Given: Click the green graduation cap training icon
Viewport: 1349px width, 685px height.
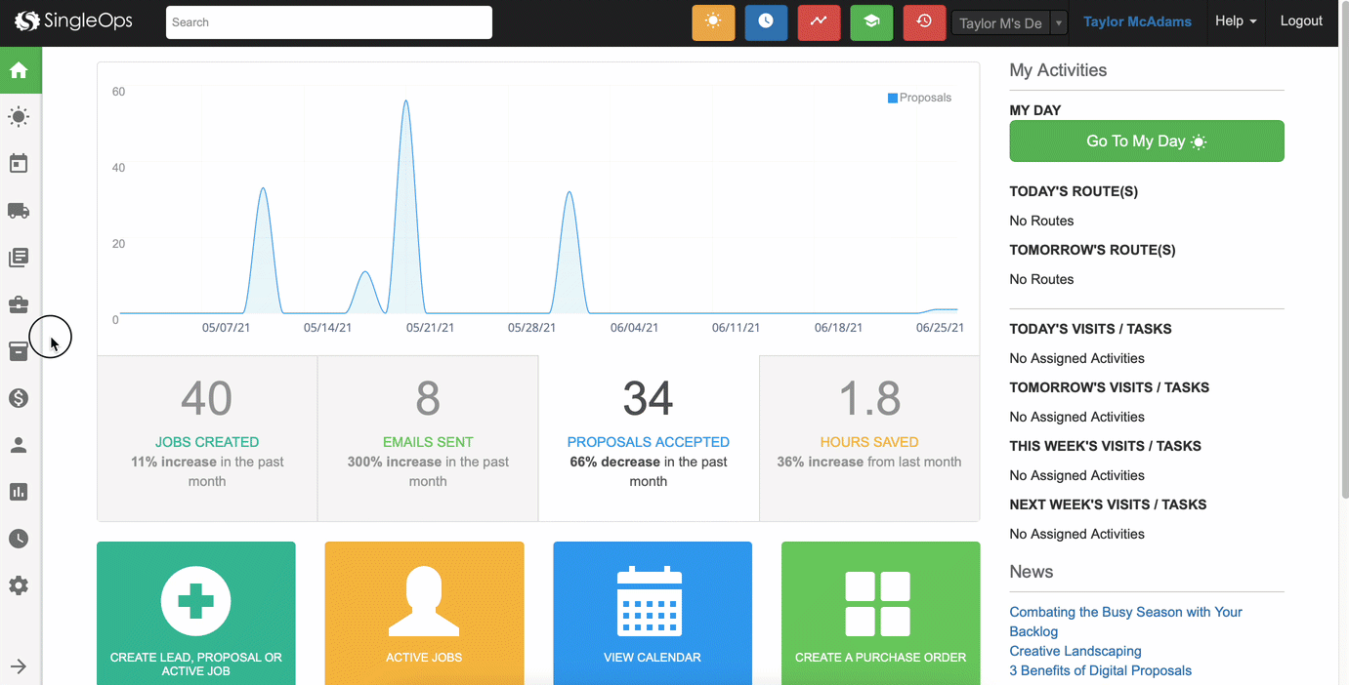Looking at the screenshot, I should pyautogui.click(x=871, y=21).
